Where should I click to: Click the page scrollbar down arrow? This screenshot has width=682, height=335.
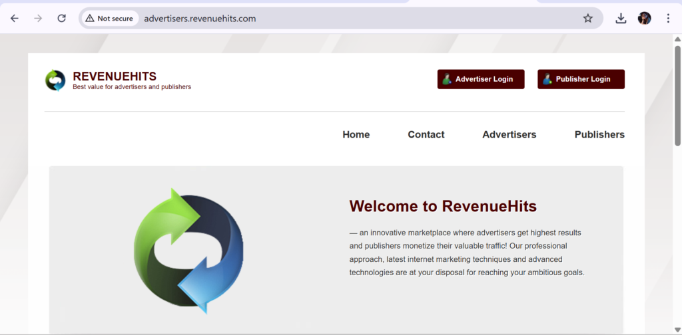pyautogui.click(x=677, y=330)
